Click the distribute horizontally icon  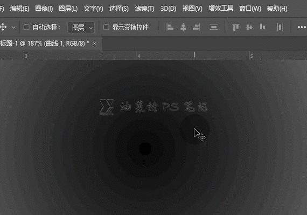click(280, 27)
